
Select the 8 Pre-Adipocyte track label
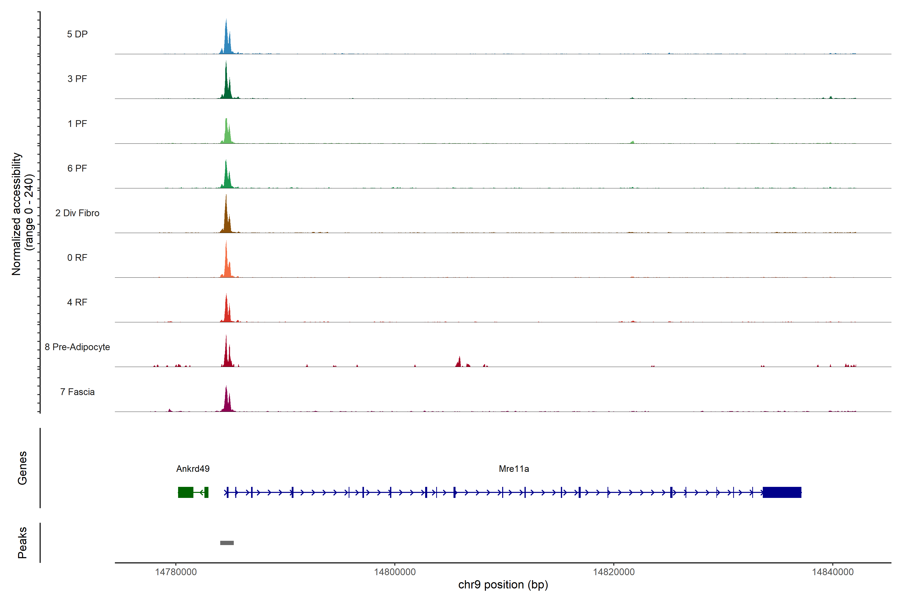(77, 347)
